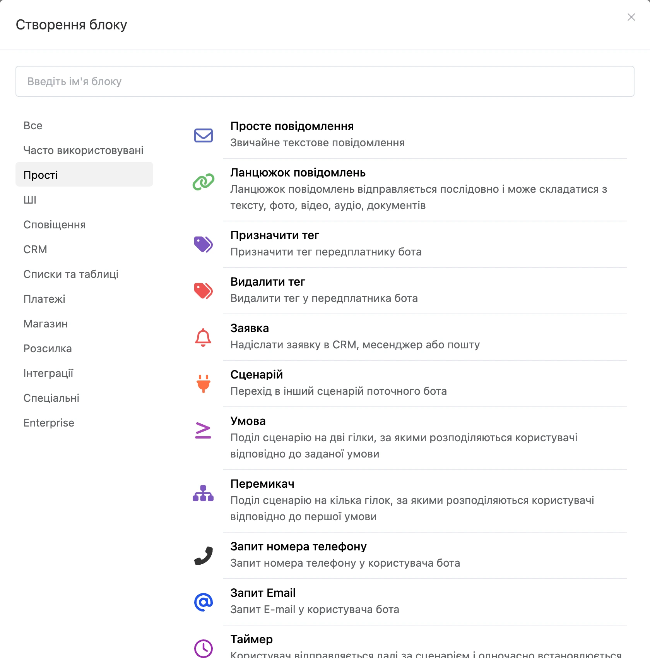Click the red tag icon for Видалити тег
This screenshot has width=650, height=658.
[203, 291]
